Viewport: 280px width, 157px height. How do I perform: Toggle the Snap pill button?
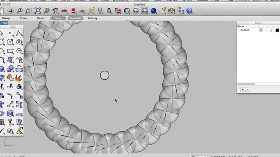pos(58,18)
